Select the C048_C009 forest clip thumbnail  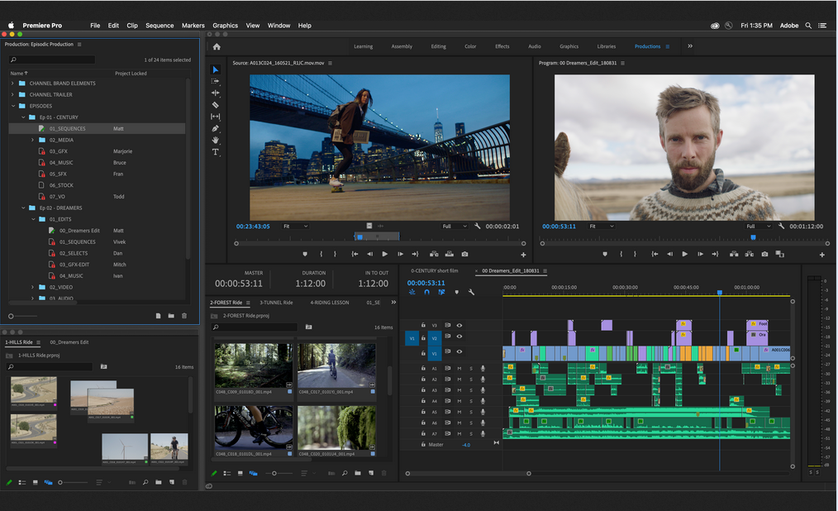(253, 365)
